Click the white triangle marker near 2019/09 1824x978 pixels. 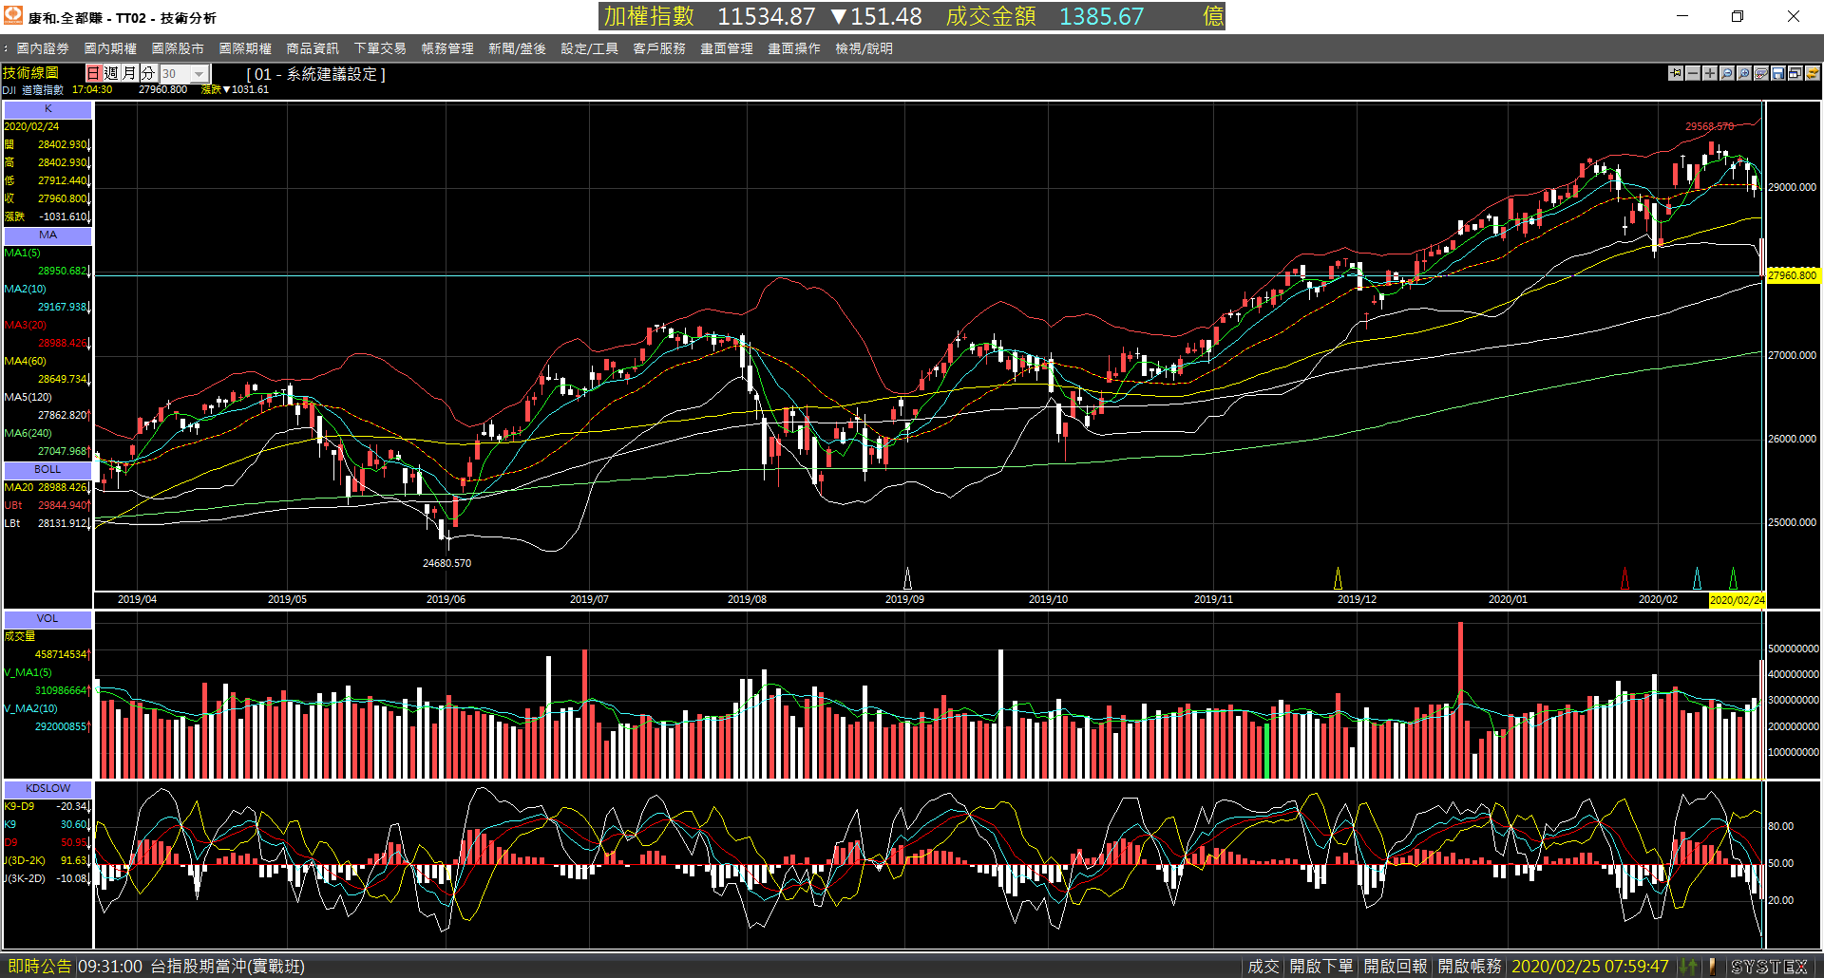907,578
